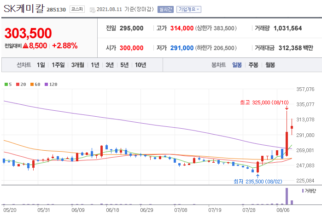Image resolution: width=322 pixels, height=216 pixels.
Task: Click the red up-triangle change indicator
Action: [x=25, y=45]
